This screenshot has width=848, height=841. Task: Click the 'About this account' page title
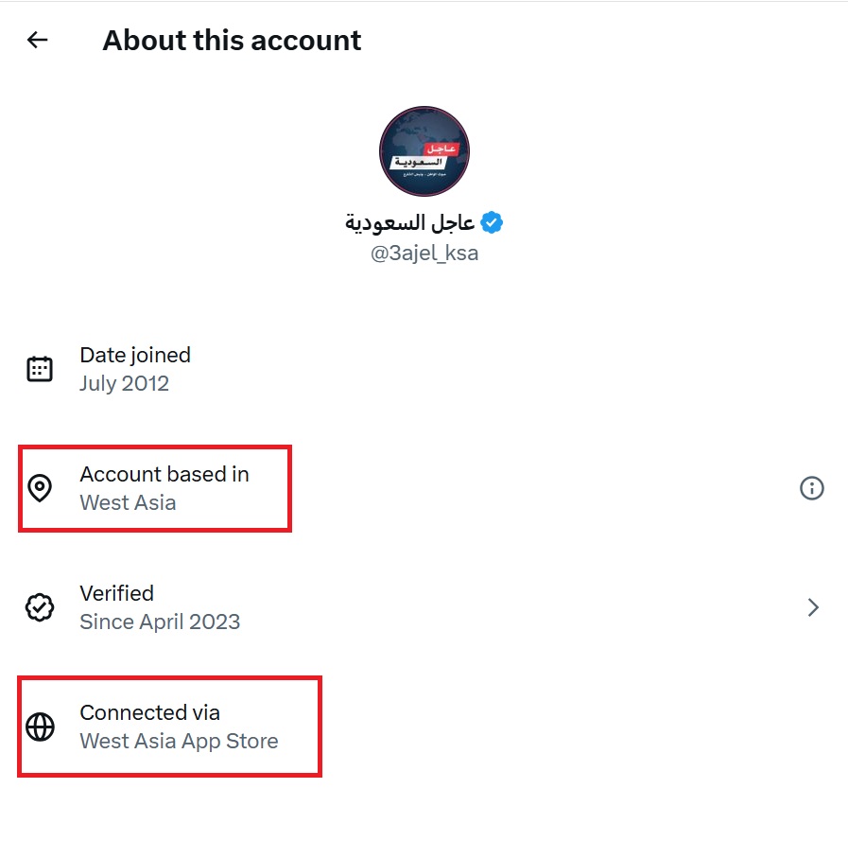point(232,41)
